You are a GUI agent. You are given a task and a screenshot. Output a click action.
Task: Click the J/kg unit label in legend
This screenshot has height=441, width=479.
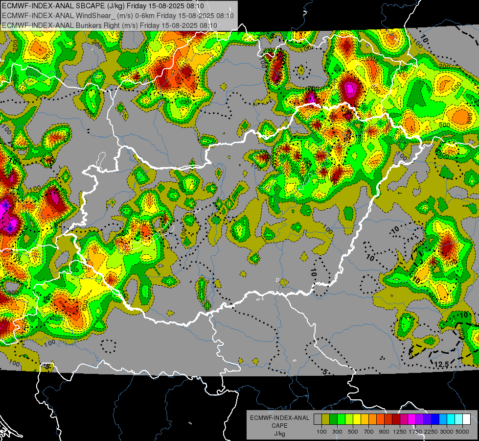(279, 434)
